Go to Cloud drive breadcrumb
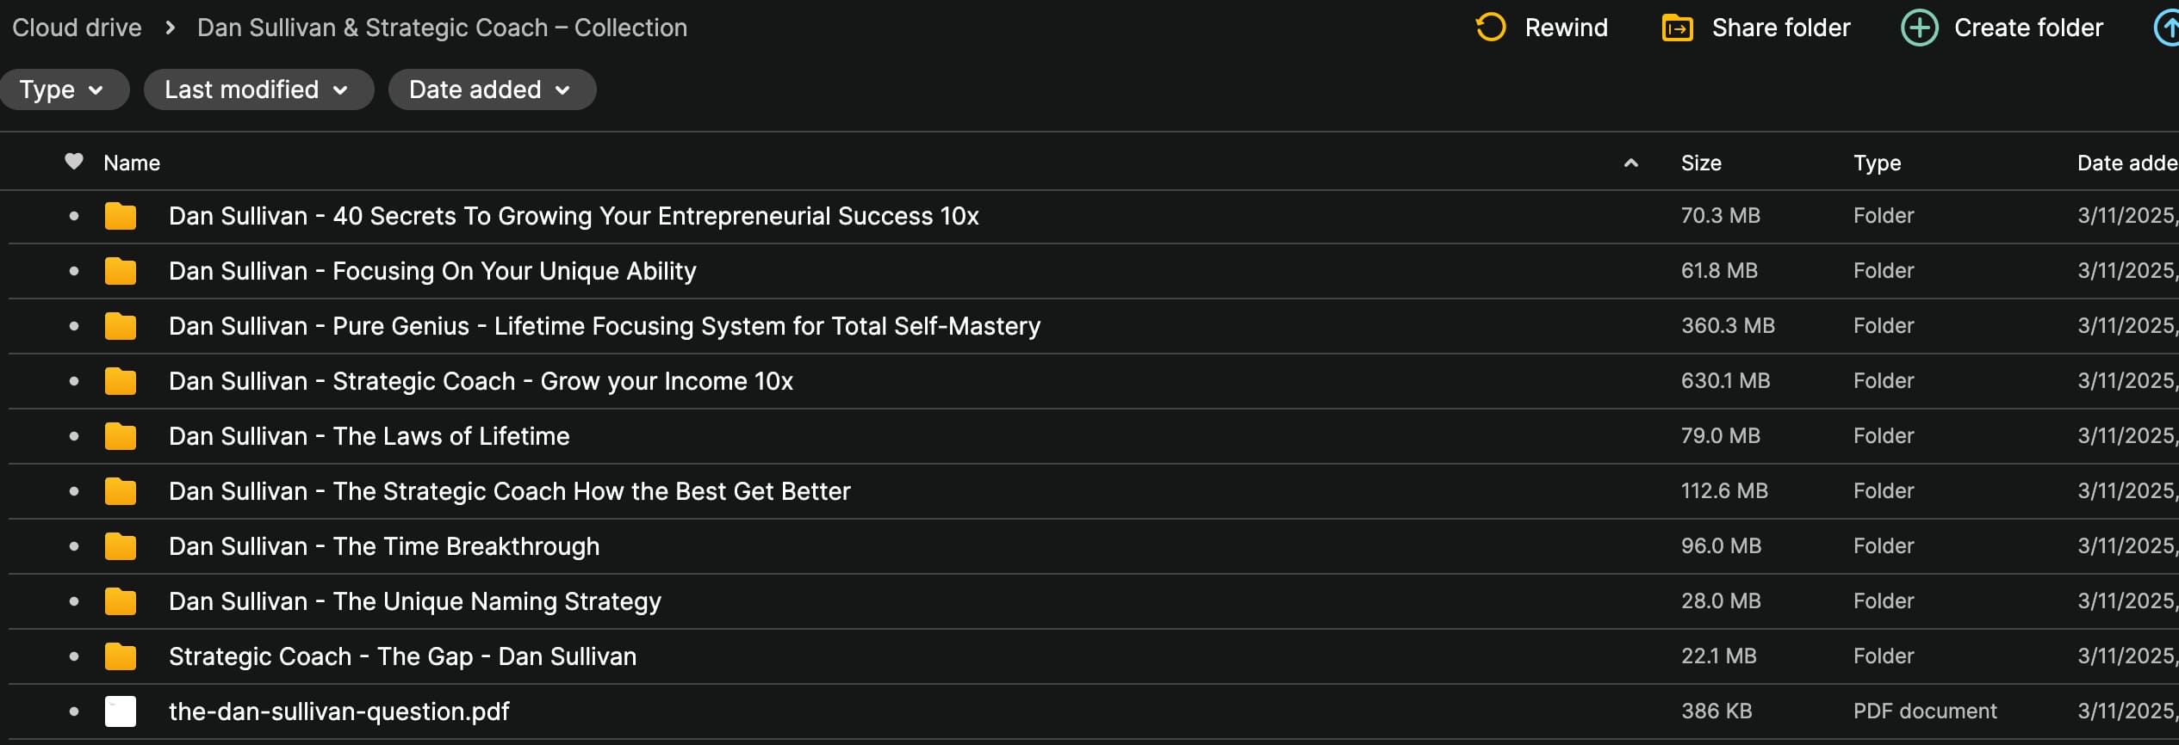 (77, 28)
